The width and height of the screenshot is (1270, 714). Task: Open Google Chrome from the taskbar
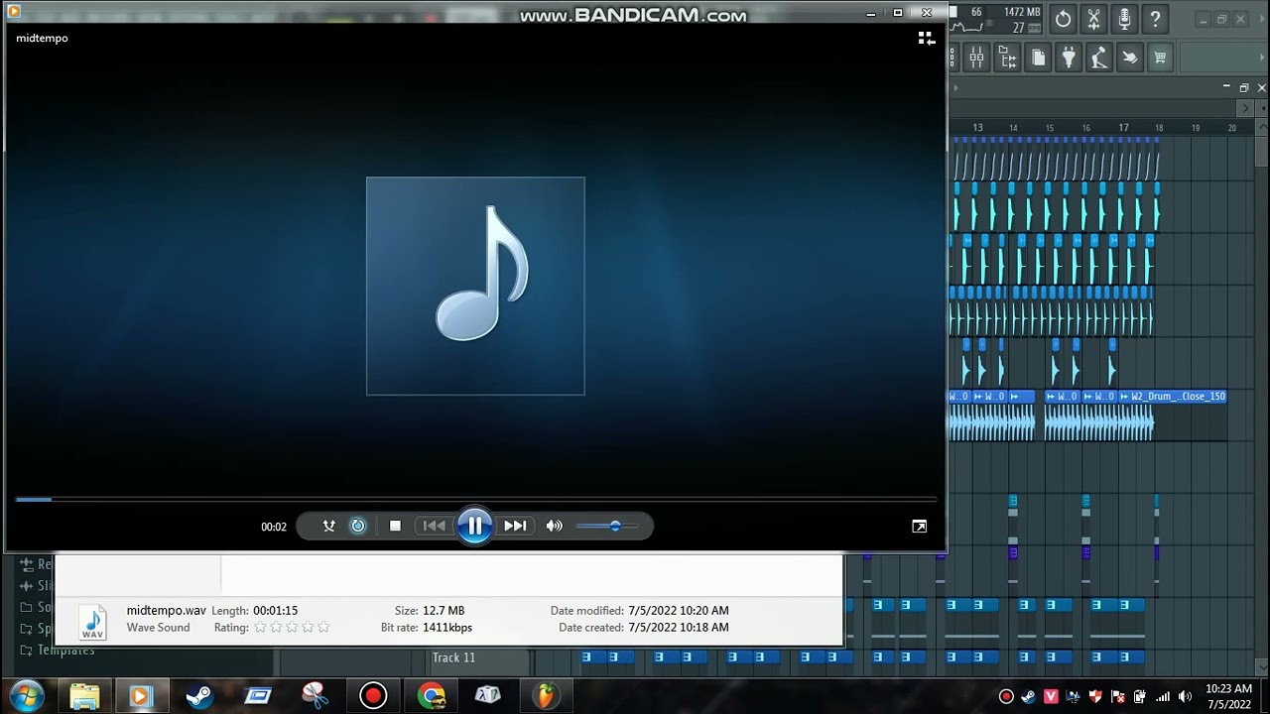coord(431,696)
